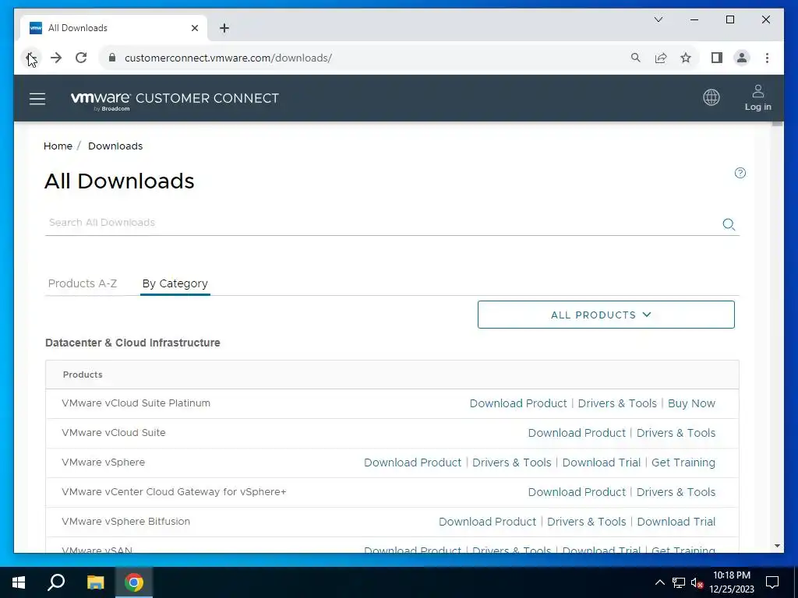Viewport: 798px width, 598px height.
Task: Open a new browser tab
Action: click(224, 28)
